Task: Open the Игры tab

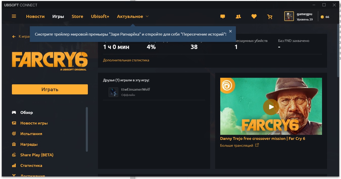Action: pyautogui.click(x=58, y=16)
